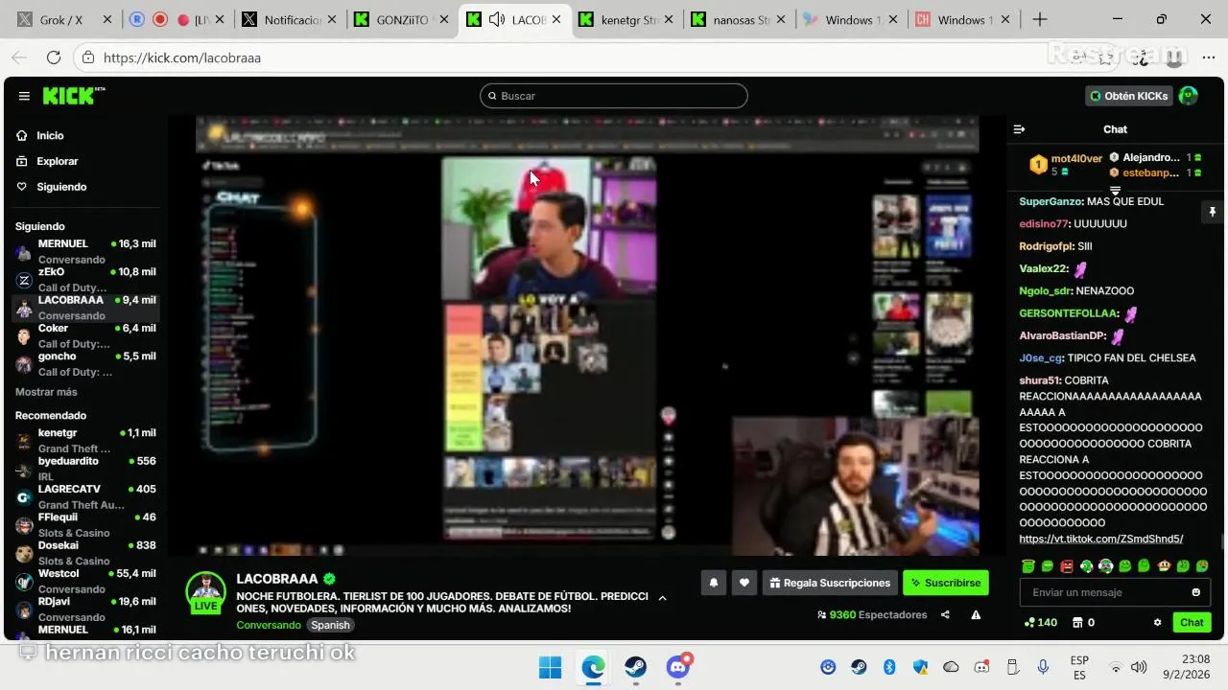Open the Inicio home icon link
Screen dimensions: 1228x690
coord(22,135)
